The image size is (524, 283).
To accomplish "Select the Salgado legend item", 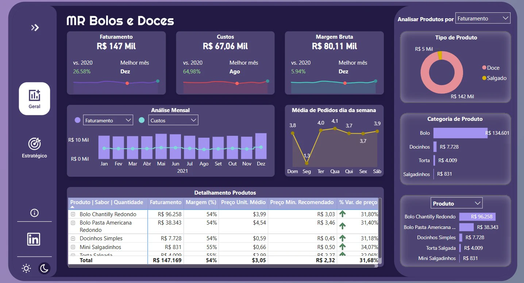I will pyautogui.click(x=494, y=78).
